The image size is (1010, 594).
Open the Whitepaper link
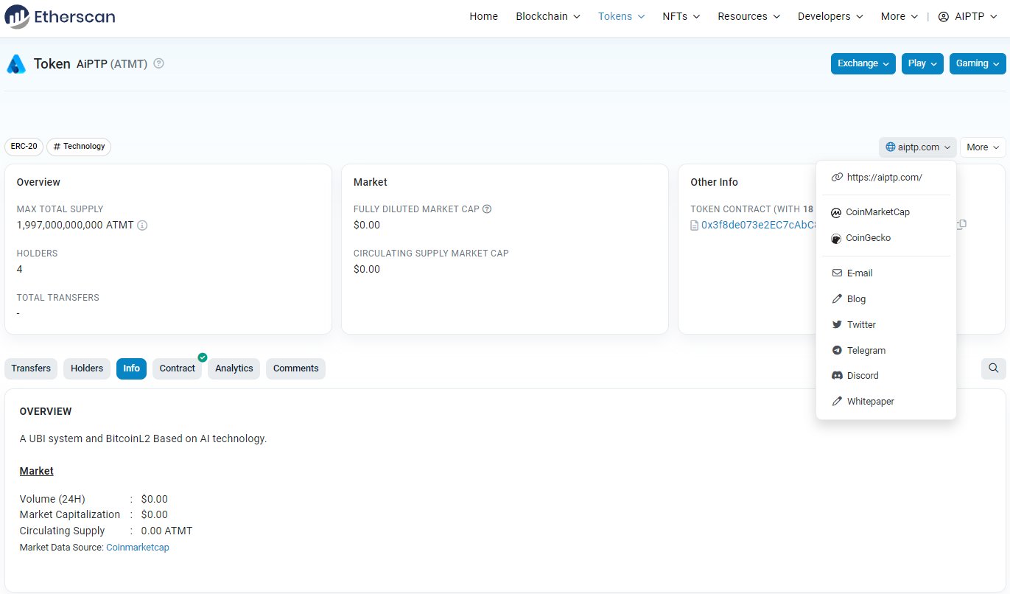871,401
